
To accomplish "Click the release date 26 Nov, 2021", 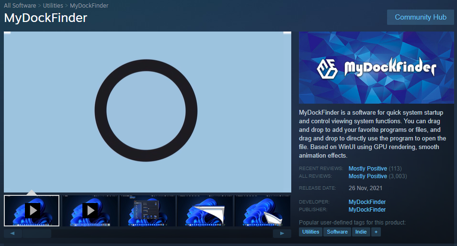I will (x=365, y=188).
